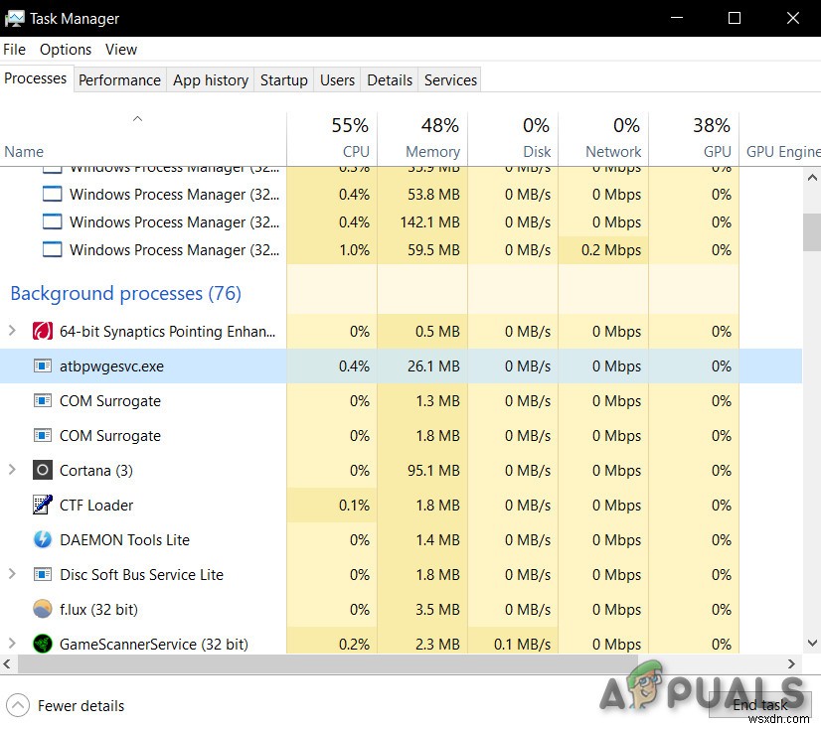Click the f.lux (32 bit) icon
Screen dimensions: 821x729
pos(42,609)
